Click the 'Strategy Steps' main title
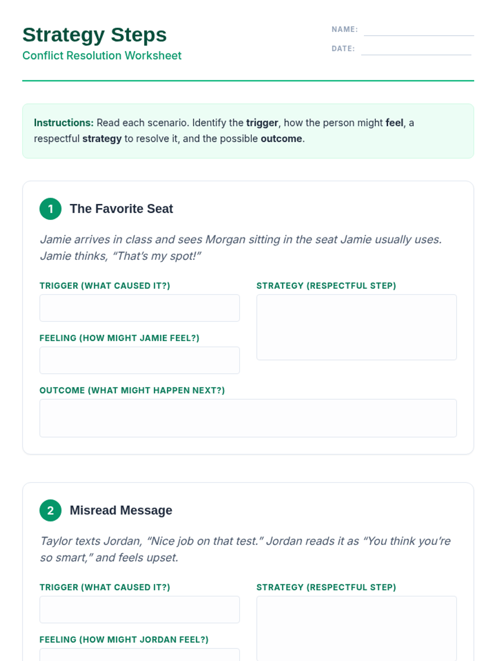496x661 pixels. (95, 35)
